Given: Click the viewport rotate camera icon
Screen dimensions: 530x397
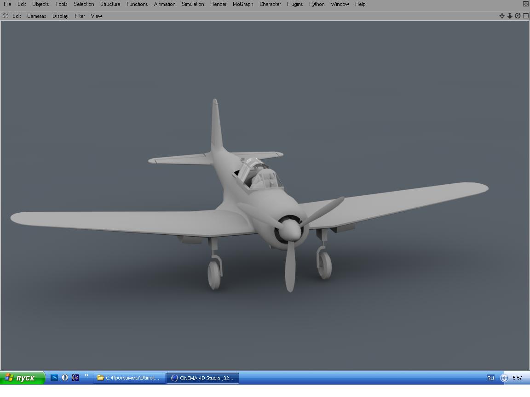Looking at the screenshot, I should coord(518,16).
